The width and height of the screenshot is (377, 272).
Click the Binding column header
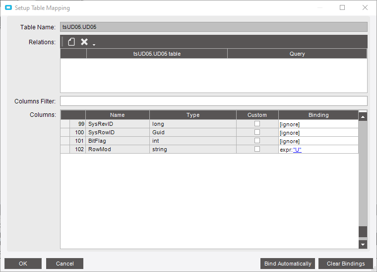coord(318,115)
